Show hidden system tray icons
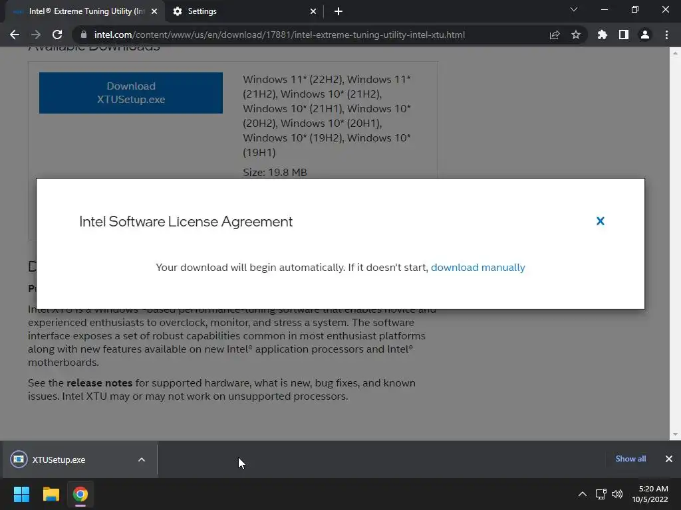The width and height of the screenshot is (681, 510). coord(583,494)
